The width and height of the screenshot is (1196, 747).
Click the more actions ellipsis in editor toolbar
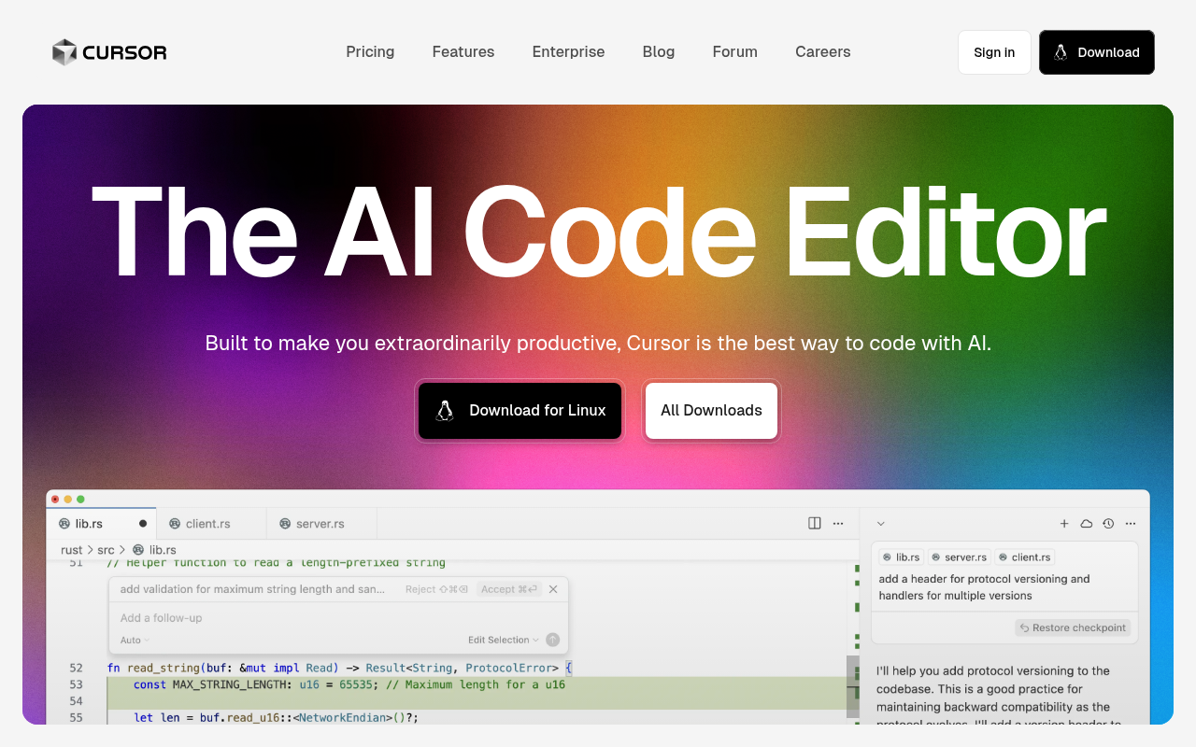pyautogui.click(x=837, y=523)
